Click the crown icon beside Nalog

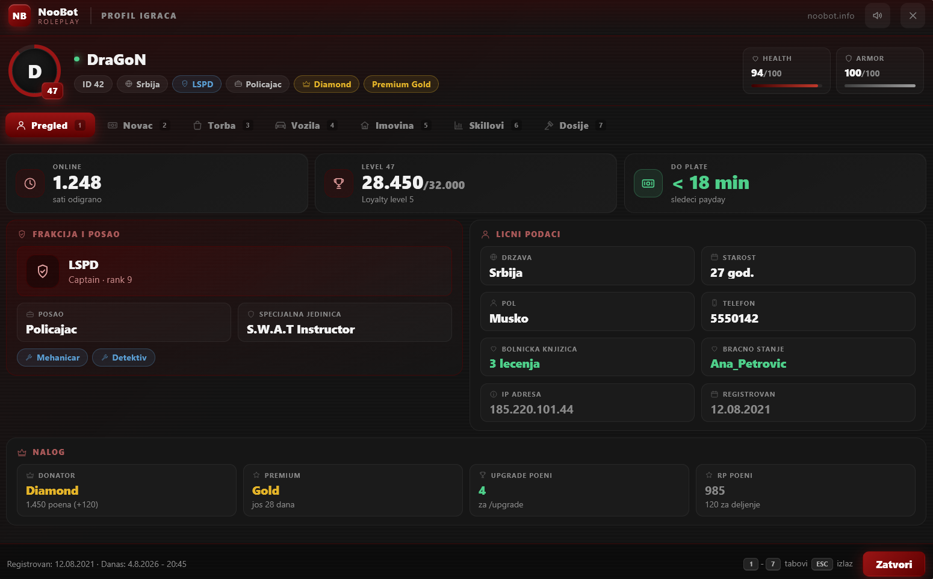(x=22, y=452)
